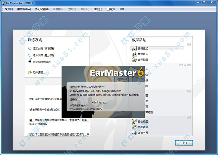Click the 音程歌唱 microphone singer icon
Screen dimensions: 218x155
point(134,60)
